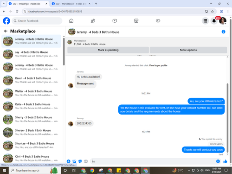Click the Search Facebook field
The image size is (232, 174).
pyautogui.click(x=37, y=21)
